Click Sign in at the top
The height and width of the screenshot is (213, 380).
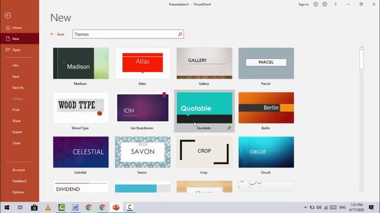(303, 4)
